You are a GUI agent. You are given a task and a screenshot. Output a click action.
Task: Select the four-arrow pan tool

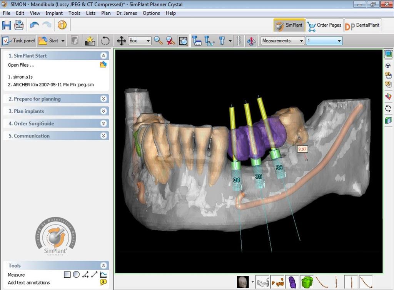click(x=121, y=41)
